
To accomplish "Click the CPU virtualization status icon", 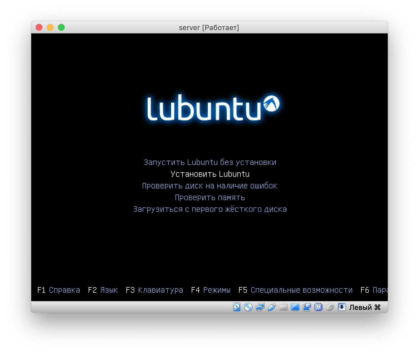I will click(318, 307).
